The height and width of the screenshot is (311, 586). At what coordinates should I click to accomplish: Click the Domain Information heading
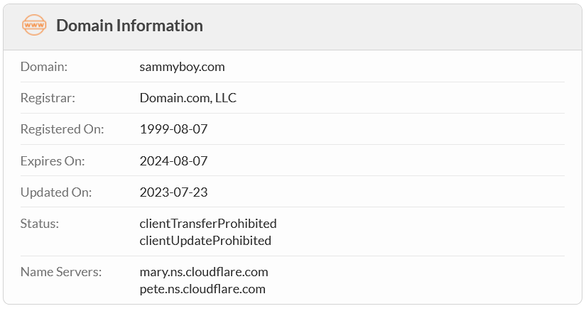129,26
